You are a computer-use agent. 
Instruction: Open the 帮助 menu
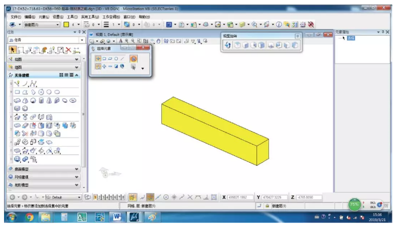coord(144,17)
